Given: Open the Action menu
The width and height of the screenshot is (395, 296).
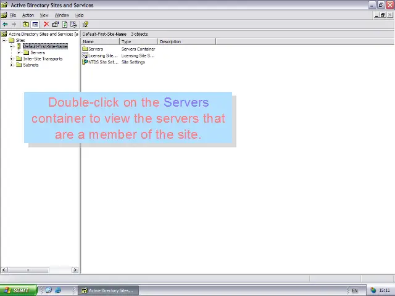Looking at the screenshot, I should (28, 15).
